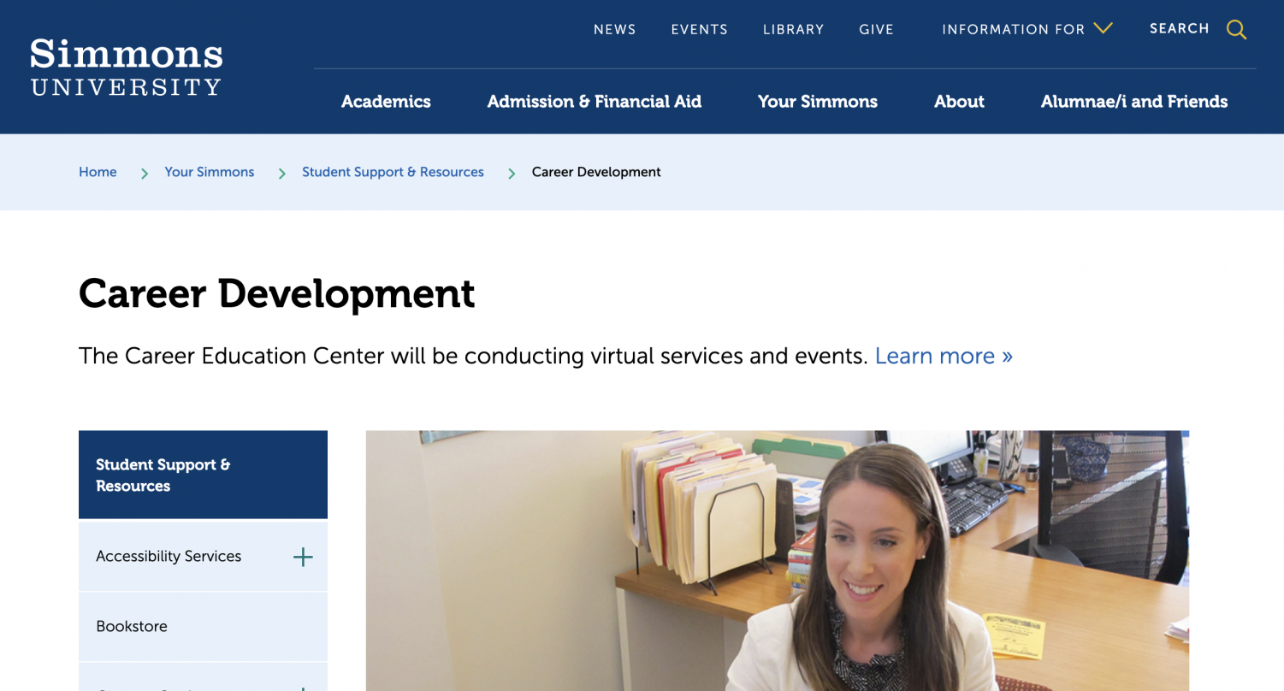The height and width of the screenshot is (691, 1284).
Task: Open the Academics main menu
Action: point(386,102)
